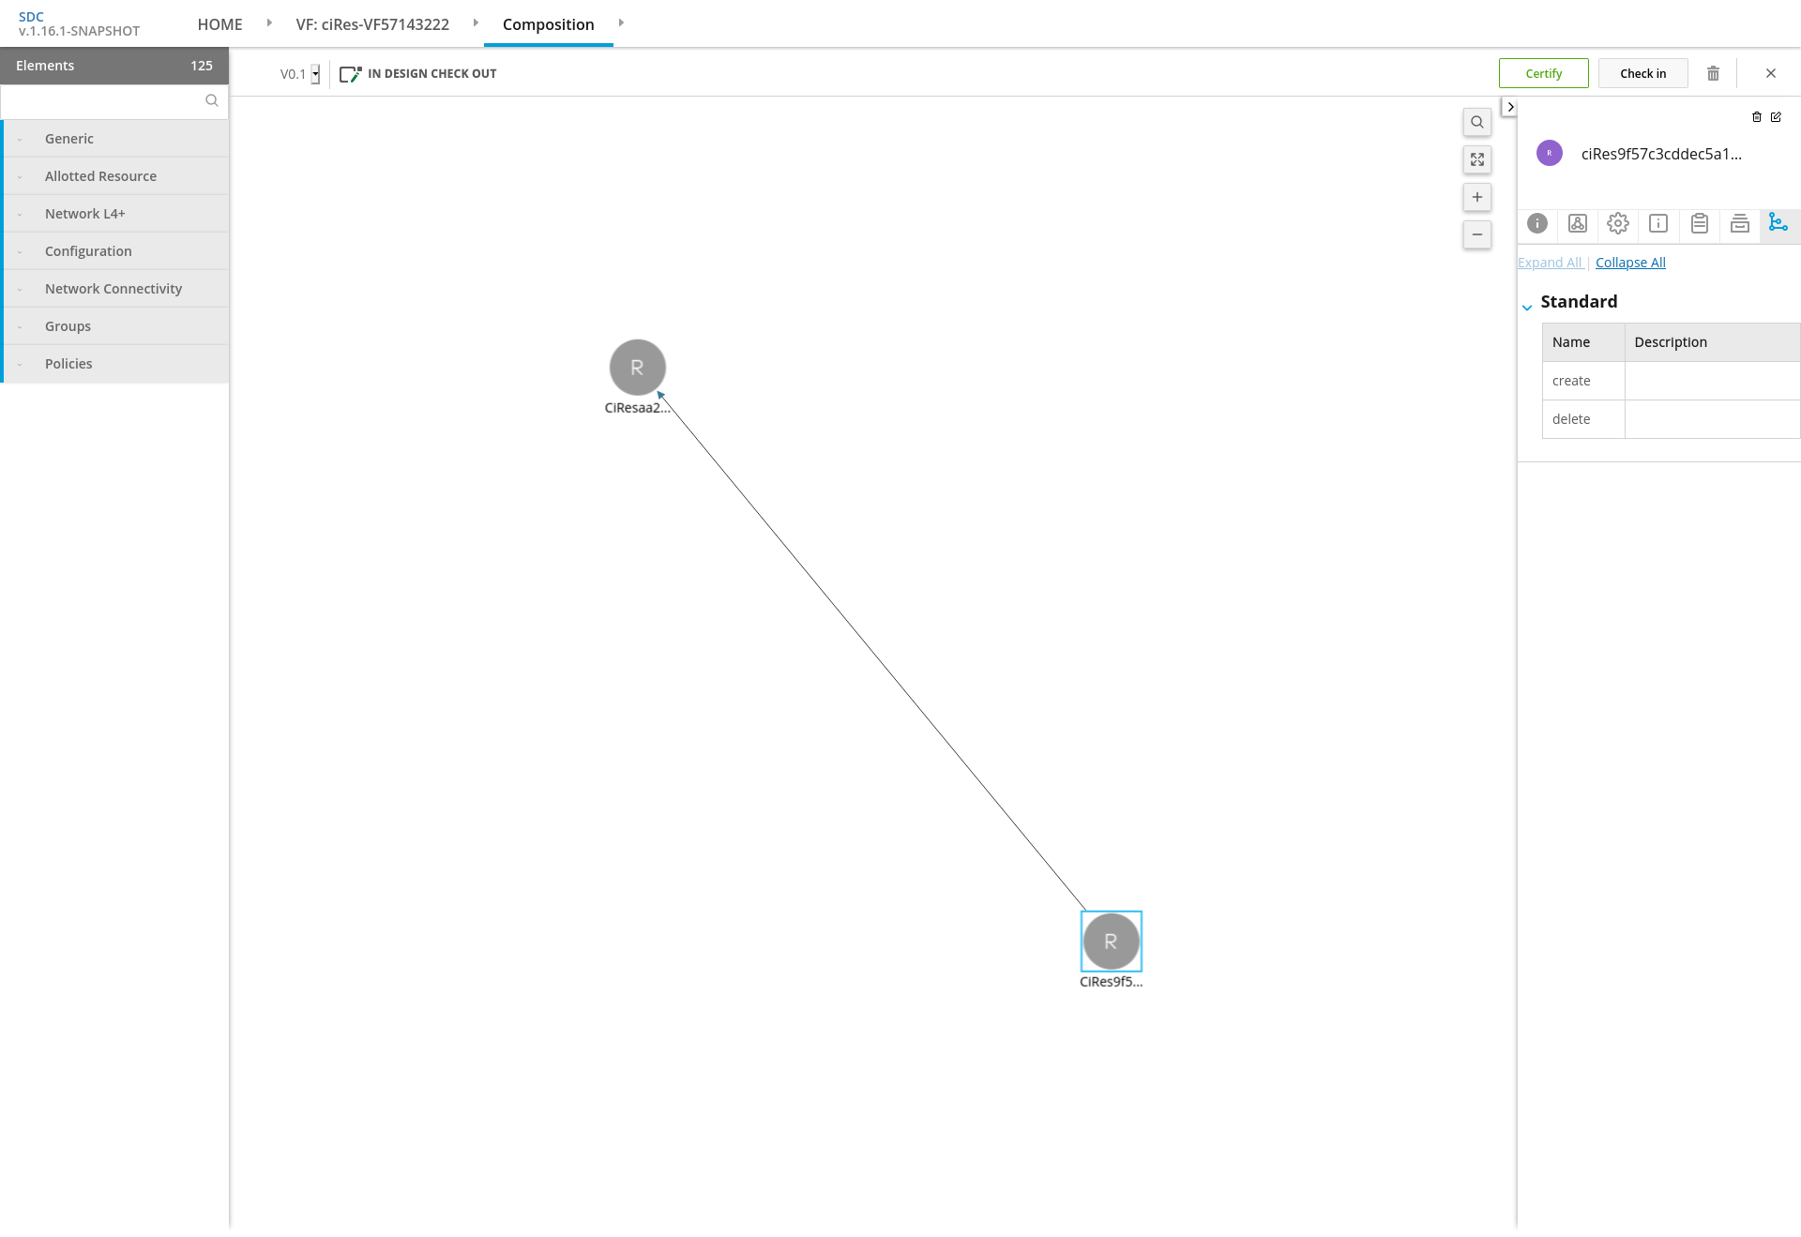Open the General Info tab icon

pyautogui.click(x=1536, y=223)
